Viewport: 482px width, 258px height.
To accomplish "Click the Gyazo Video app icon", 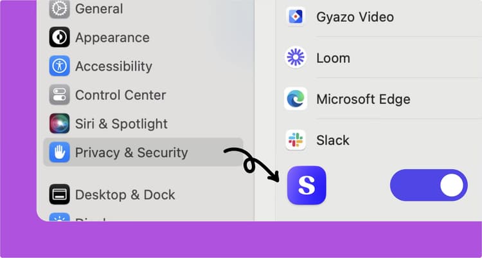I will pyautogui.click(x=296, y=17).
